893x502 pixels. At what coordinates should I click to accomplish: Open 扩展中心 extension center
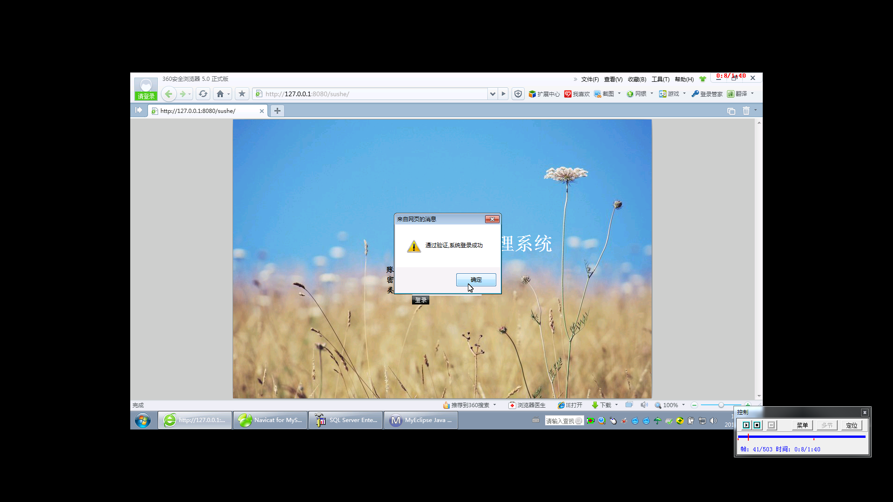coord(544,94)
